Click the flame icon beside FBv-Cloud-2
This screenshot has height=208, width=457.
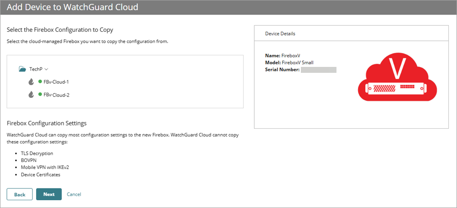[x=31, y=94]
